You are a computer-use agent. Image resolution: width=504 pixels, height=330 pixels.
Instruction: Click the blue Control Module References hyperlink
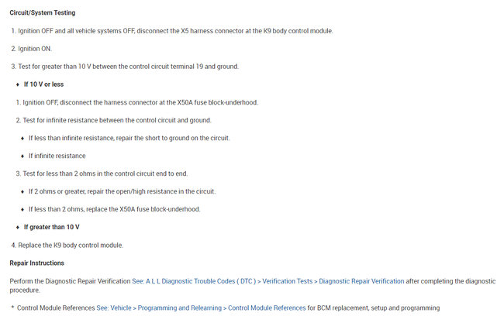267,308
